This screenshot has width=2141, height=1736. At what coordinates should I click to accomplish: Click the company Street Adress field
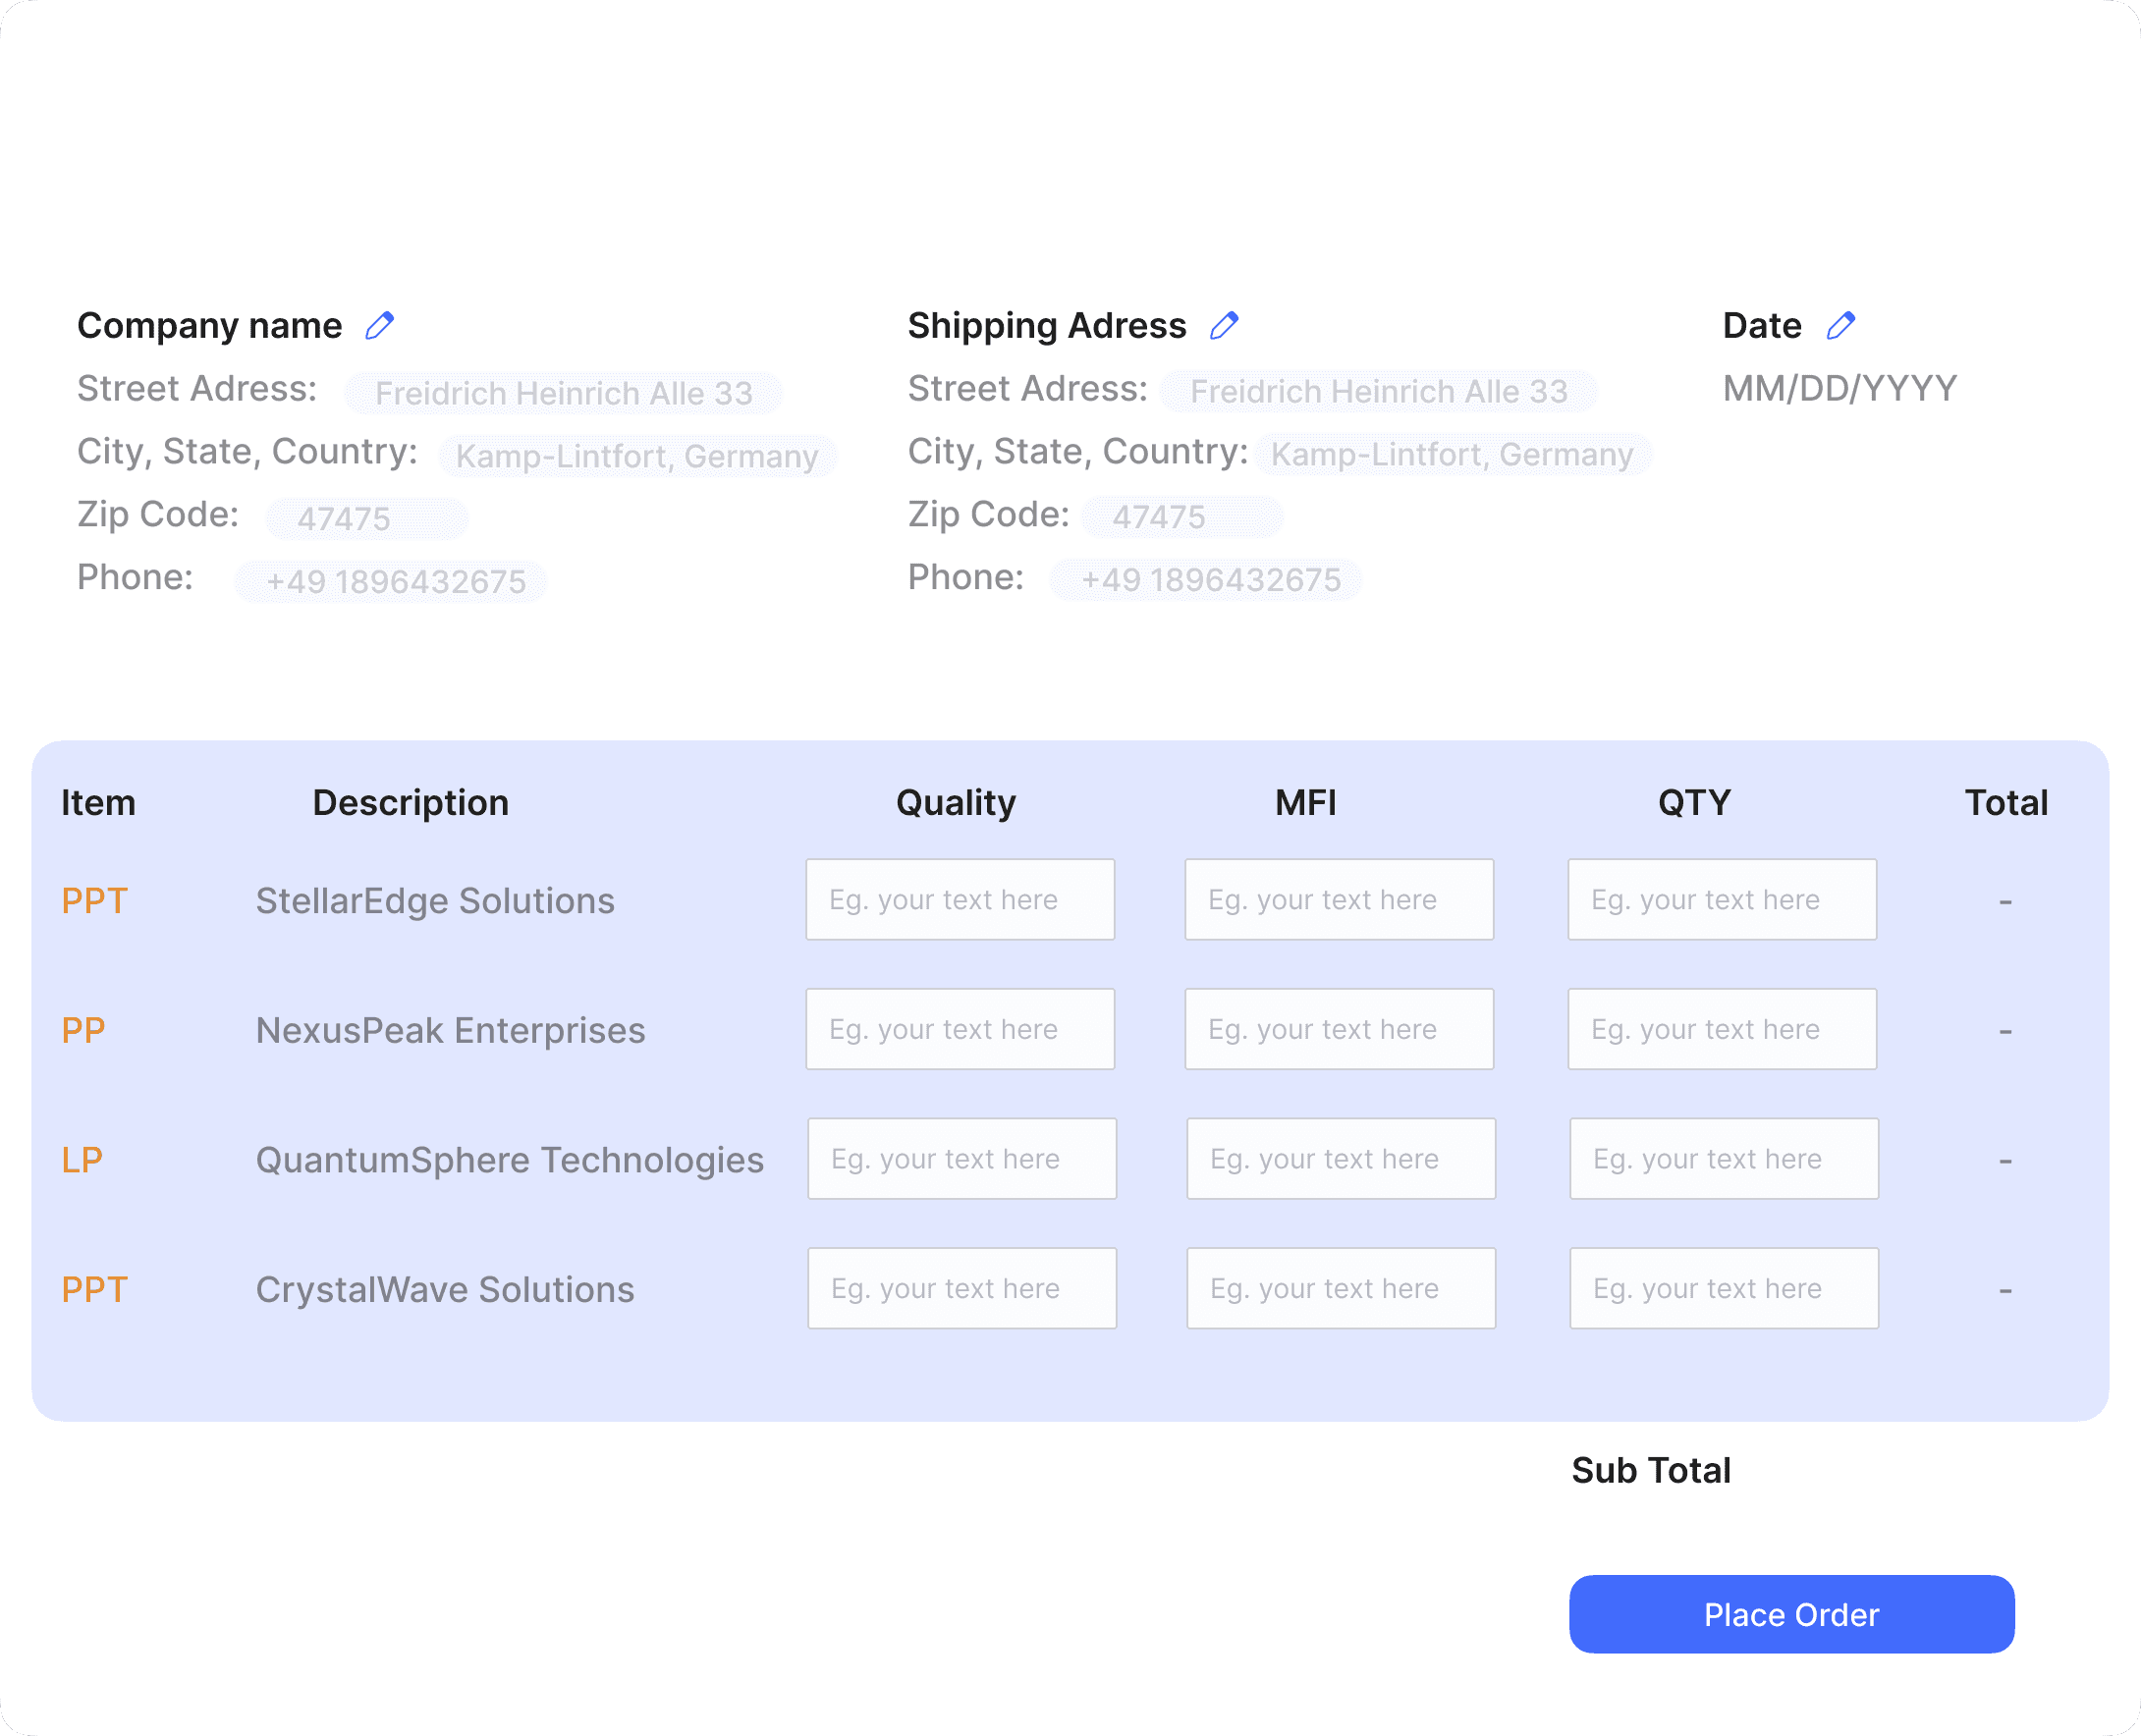[563, 393]
